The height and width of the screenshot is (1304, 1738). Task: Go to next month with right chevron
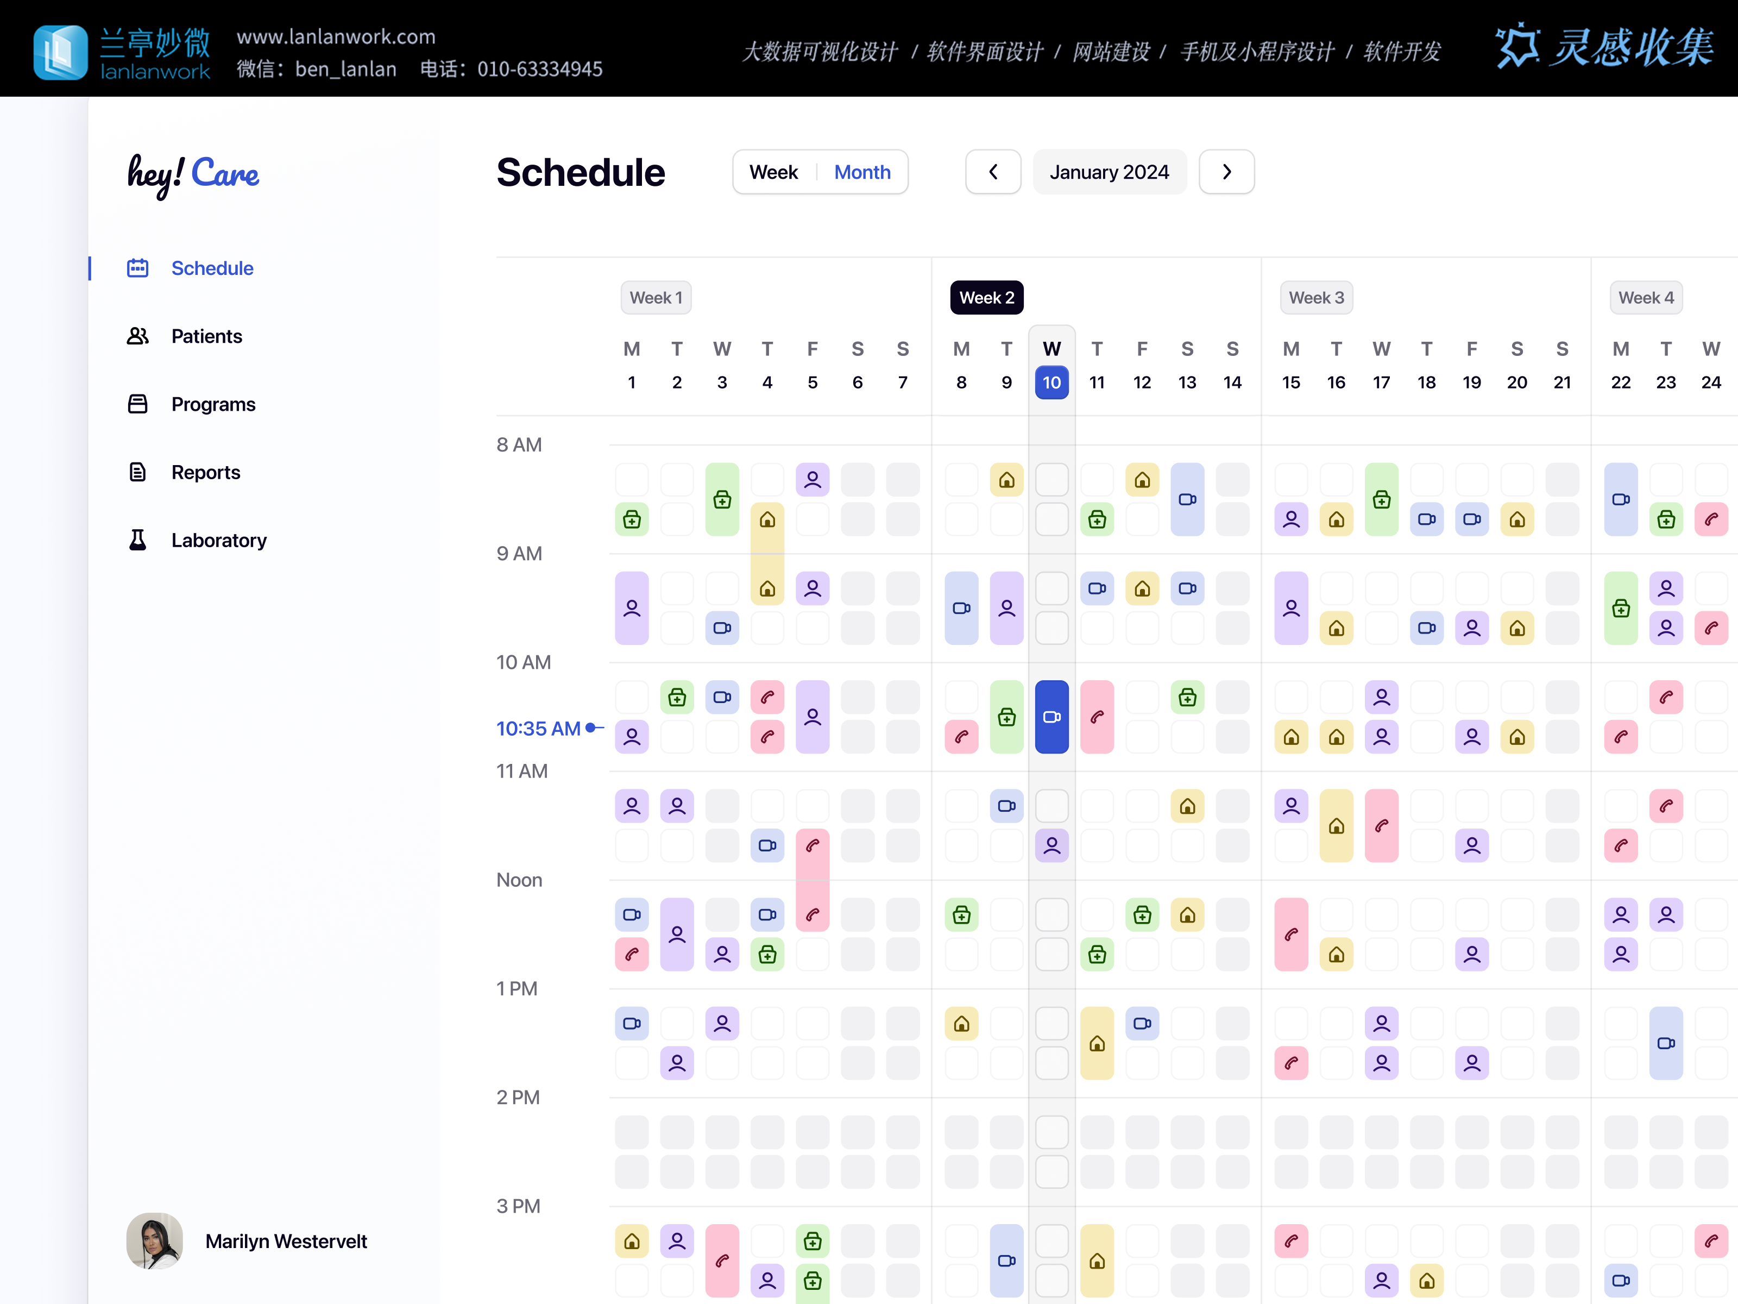pyautogui.click(x=1226, y=172)
